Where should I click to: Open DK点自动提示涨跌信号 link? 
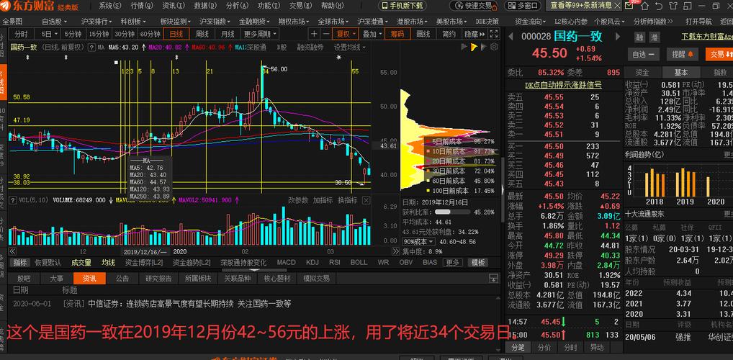(563, 85)
